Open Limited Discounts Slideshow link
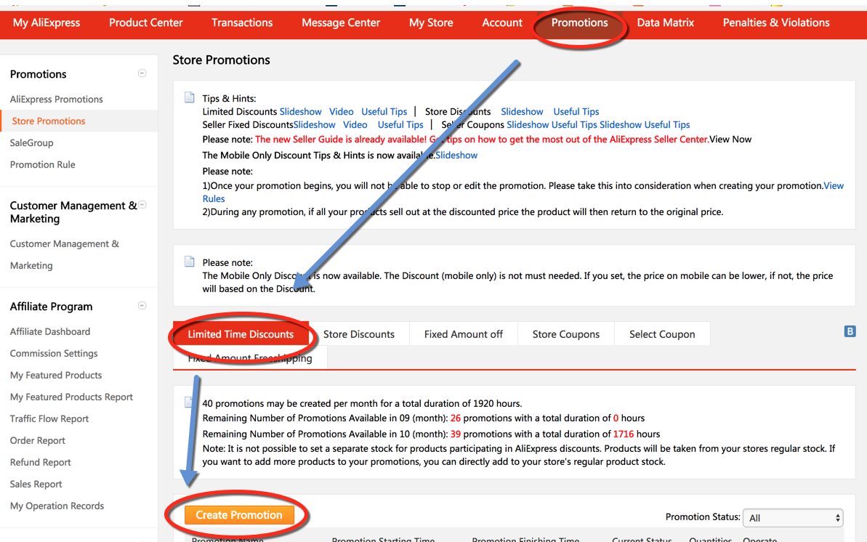Viewport: 867px width, 542px height. (x=300, y=112)
